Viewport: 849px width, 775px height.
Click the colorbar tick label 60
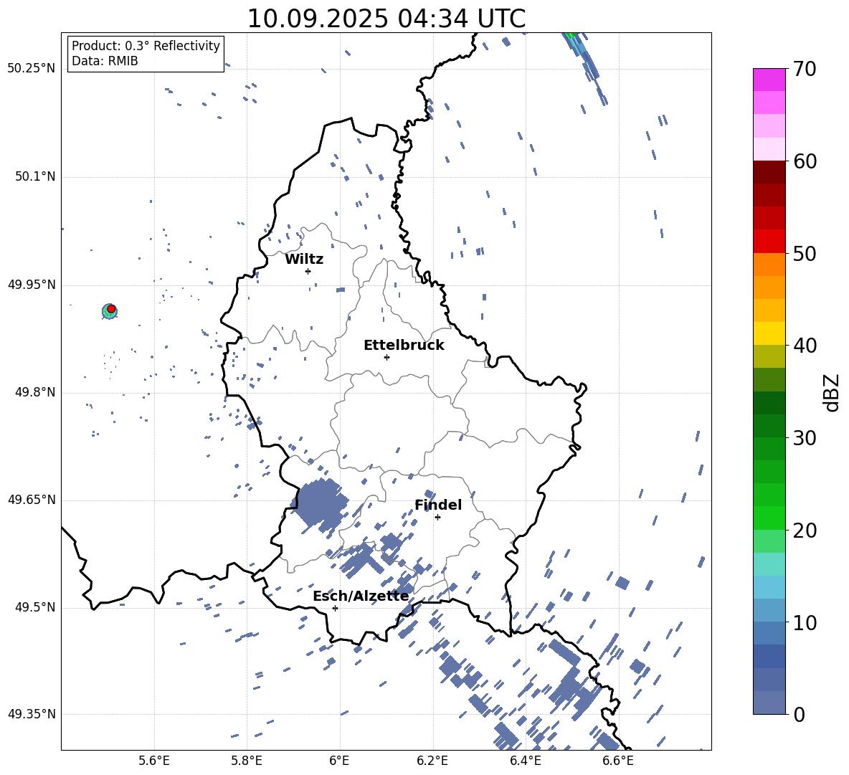(805, 161)
